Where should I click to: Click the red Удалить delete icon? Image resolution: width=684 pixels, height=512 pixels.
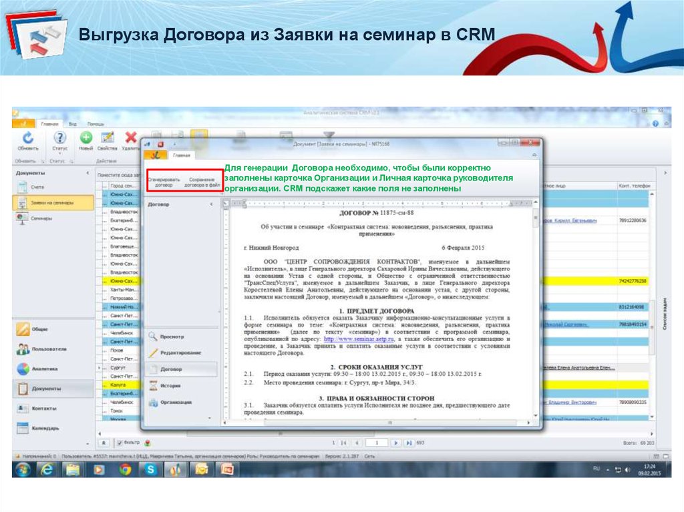131,138
